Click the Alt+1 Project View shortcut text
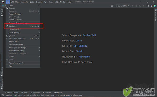 click(79, 41)
